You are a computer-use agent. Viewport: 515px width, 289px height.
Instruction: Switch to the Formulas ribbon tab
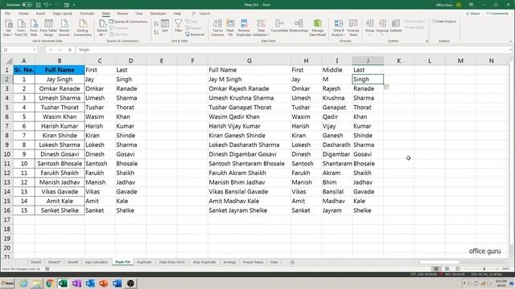click(x=87, y=14)
